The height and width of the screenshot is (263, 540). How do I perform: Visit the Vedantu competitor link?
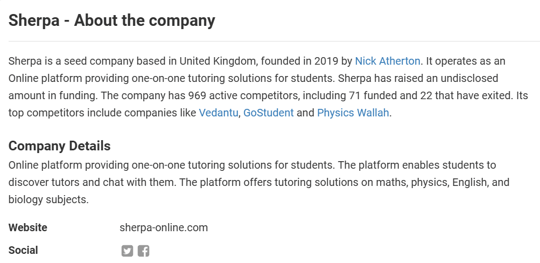(219, 113)
